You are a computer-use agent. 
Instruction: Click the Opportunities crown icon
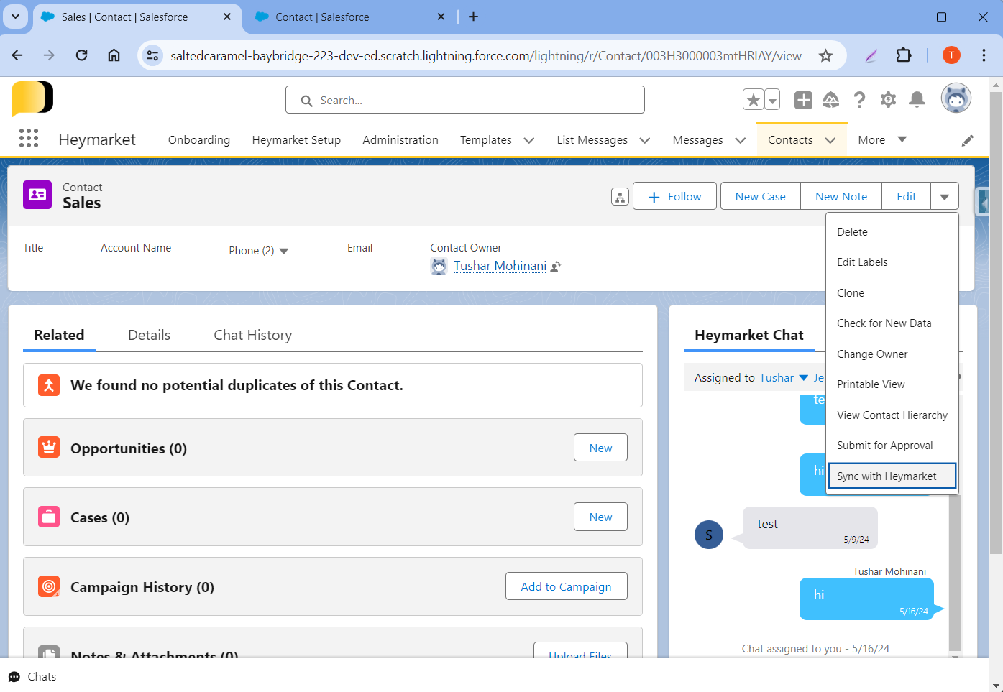(x=49, y=448)
